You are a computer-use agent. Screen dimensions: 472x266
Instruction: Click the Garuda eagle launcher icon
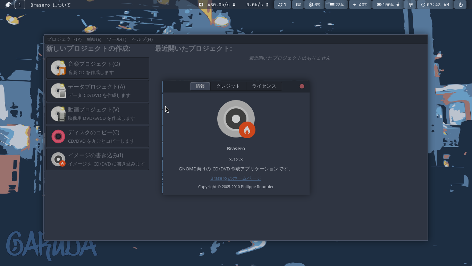point(8,5)
